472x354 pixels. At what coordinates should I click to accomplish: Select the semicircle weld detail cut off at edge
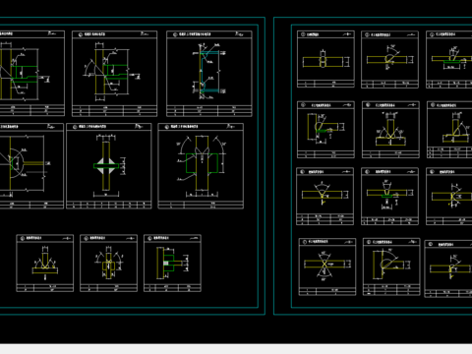pyautogui.click(x=31, y=166)
